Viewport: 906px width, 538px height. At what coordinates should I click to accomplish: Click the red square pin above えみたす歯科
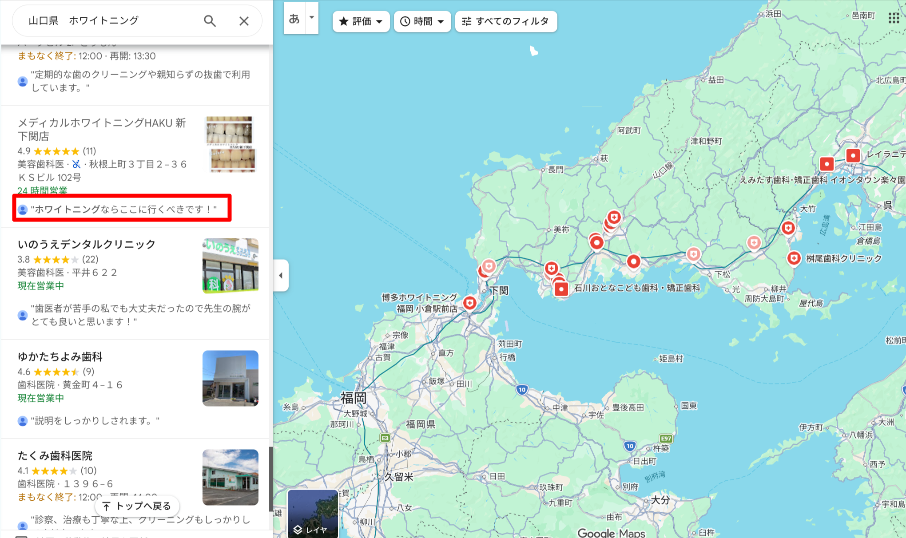click(827, 164)
